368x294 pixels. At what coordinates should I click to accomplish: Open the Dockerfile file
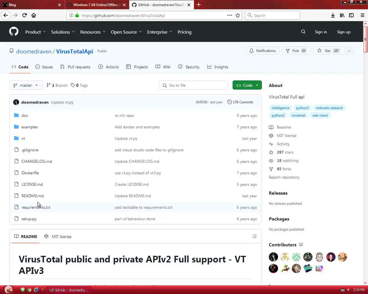30,173
